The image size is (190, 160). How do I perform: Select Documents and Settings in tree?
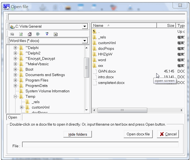coord(45,75)
